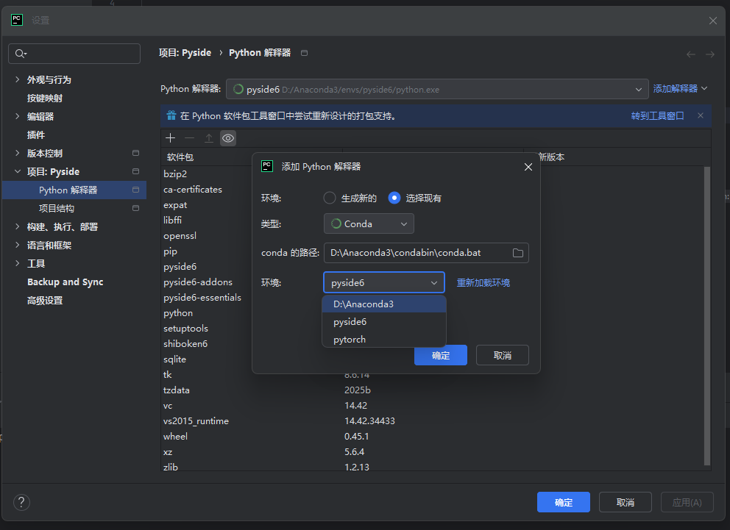
Task: Open the 插件 settings page
Action: tap(36, 135)
